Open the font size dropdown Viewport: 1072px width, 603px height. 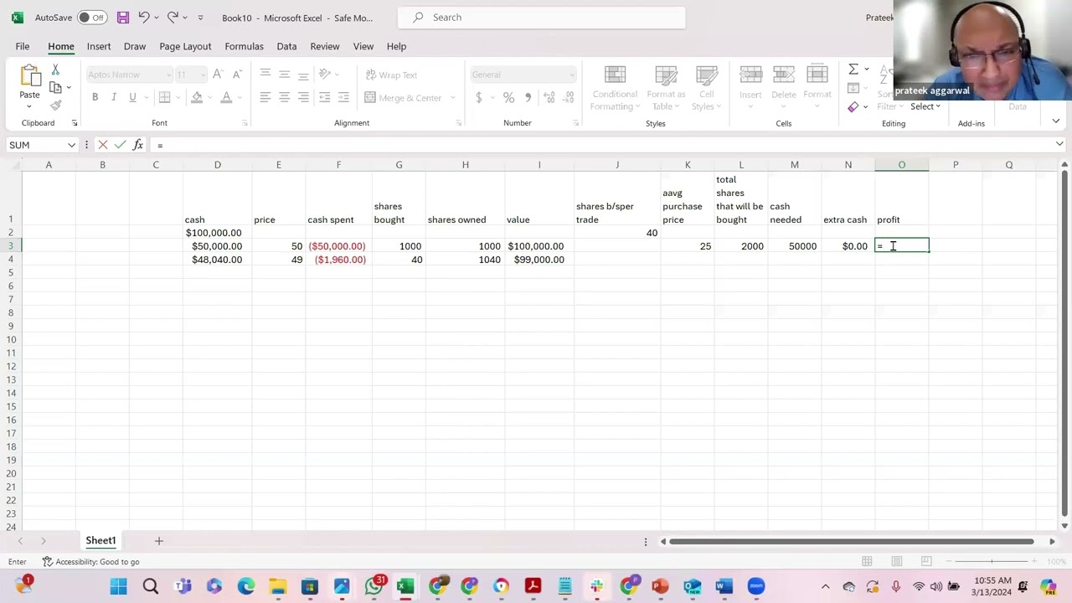coord(204,75)
